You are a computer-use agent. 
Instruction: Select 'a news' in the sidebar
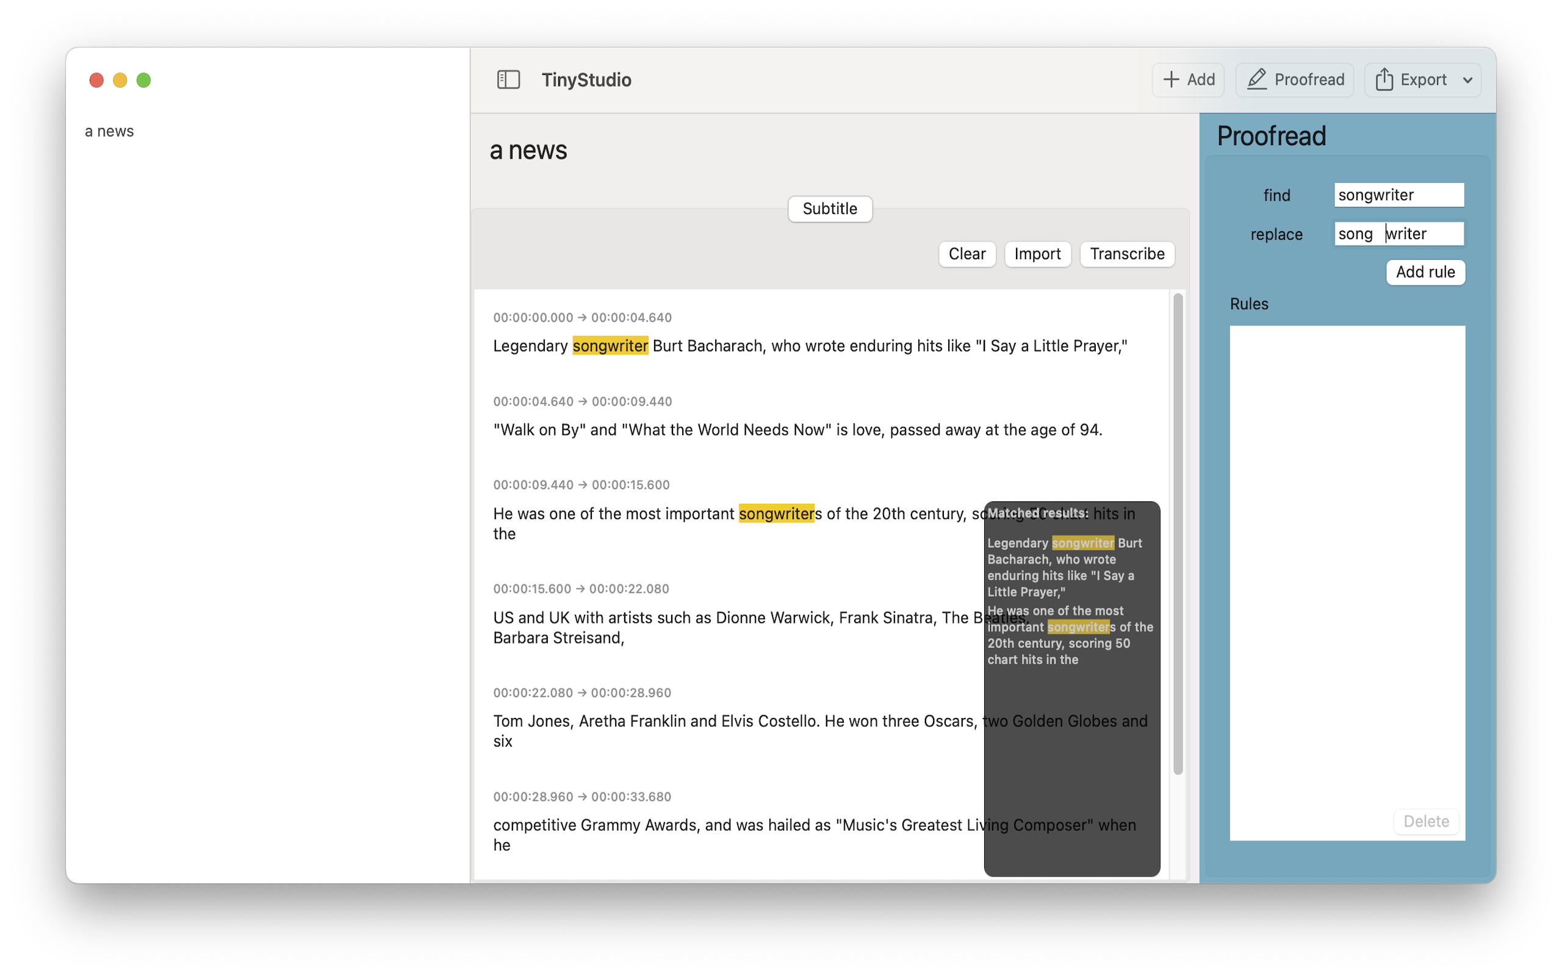[x=109, y=131]
